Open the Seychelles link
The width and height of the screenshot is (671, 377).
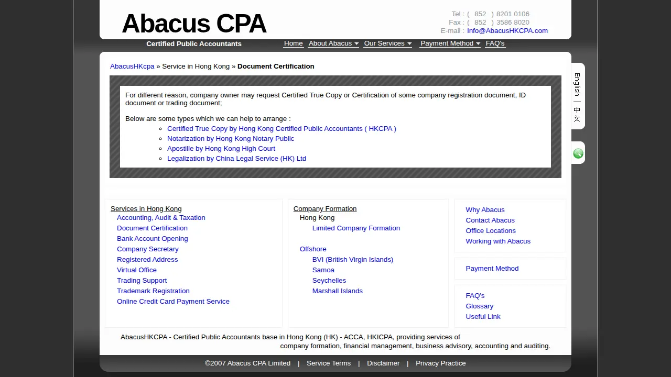[329, 280]
